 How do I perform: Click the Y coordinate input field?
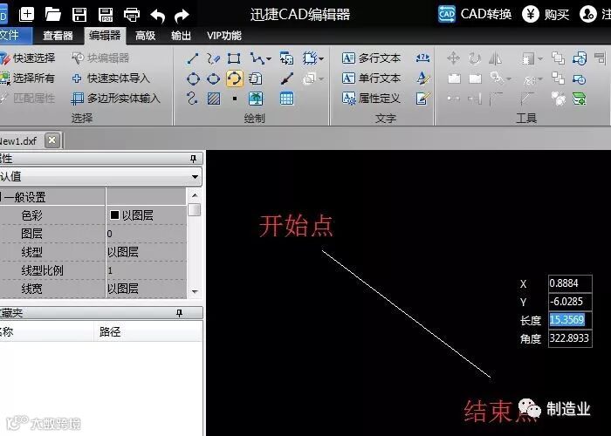tap(570, 302)
